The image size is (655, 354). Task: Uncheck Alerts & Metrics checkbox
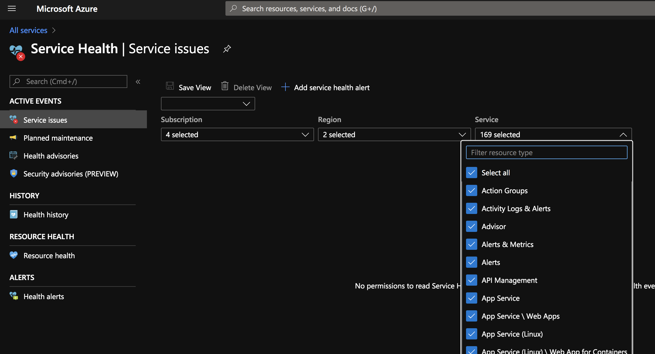pyautogui.click(x=472, y=244)
